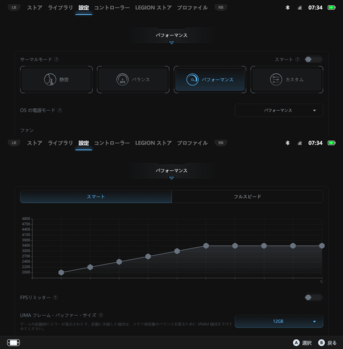Click the RB bumper icon in upper navigation
This screenshot has width=343, height=349.
point(221,7)
